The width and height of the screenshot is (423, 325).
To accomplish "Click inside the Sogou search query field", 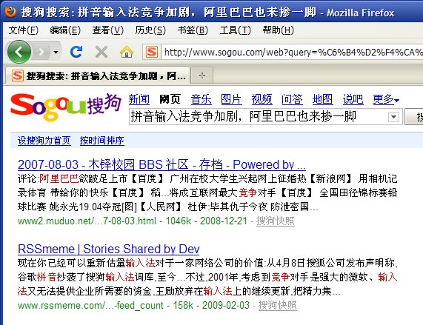I will coord(259,117).
